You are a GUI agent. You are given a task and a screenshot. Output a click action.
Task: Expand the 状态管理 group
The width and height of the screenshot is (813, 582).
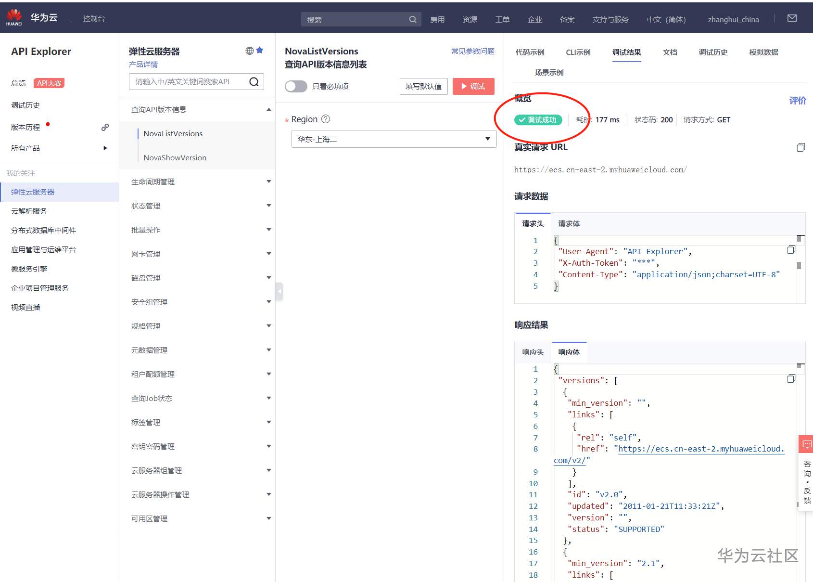pyautogui.click(x=269, y=206)
